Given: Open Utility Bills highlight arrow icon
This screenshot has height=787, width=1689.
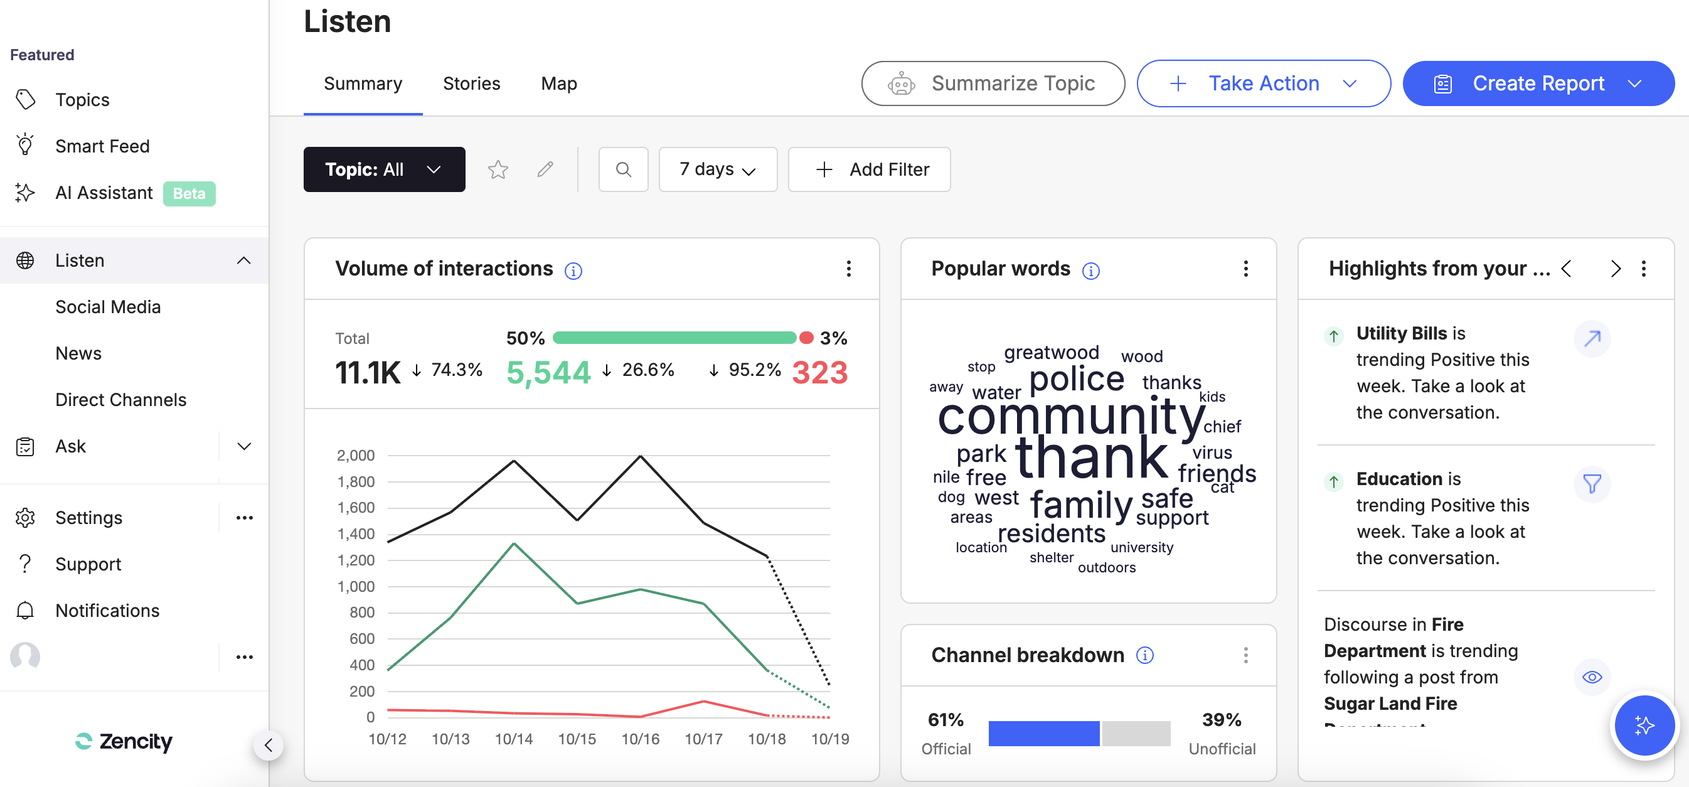Looking at the screenshot, I should [1591, 338].
